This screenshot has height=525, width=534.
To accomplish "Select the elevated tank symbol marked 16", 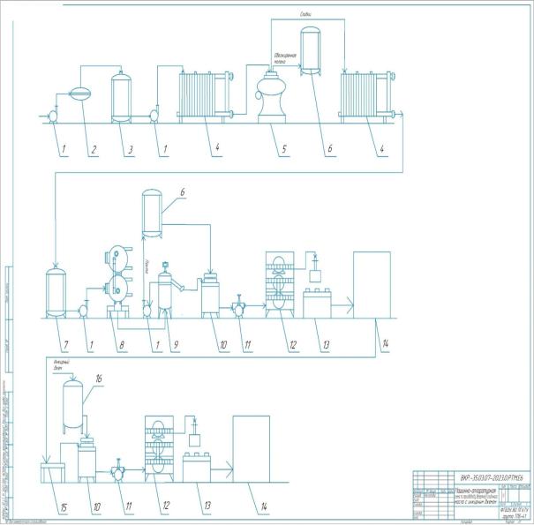I will click(73, 406).
